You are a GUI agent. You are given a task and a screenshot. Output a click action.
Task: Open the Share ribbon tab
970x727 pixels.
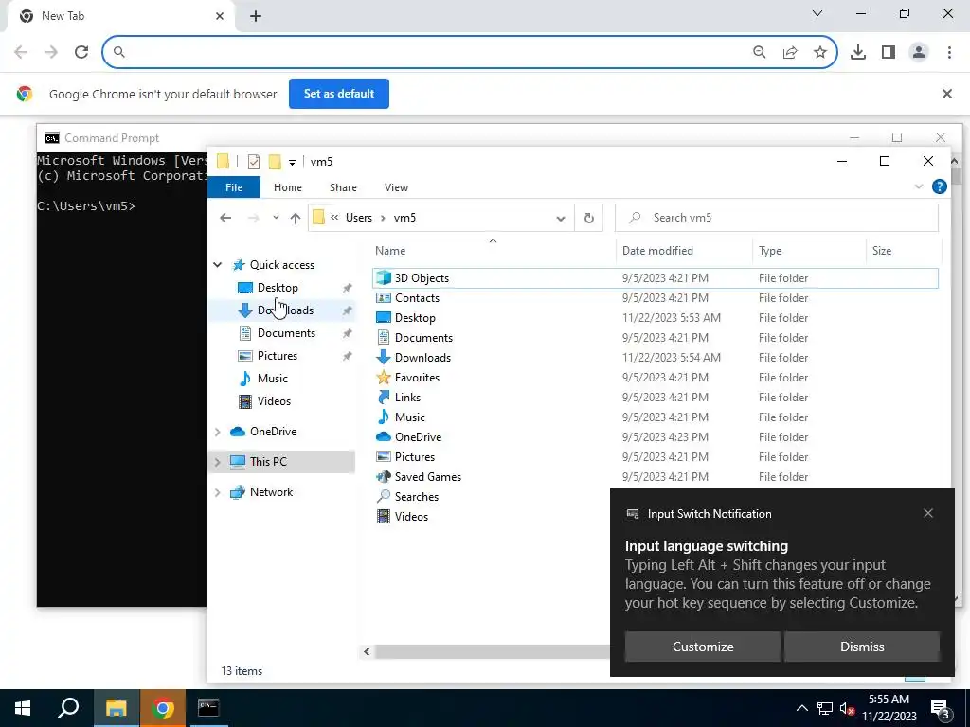[343, 187]
